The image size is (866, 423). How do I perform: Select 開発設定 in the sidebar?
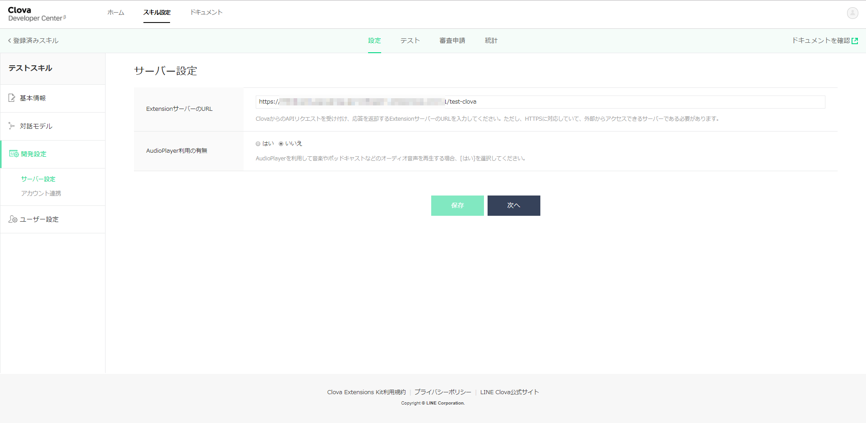[53, 154]
